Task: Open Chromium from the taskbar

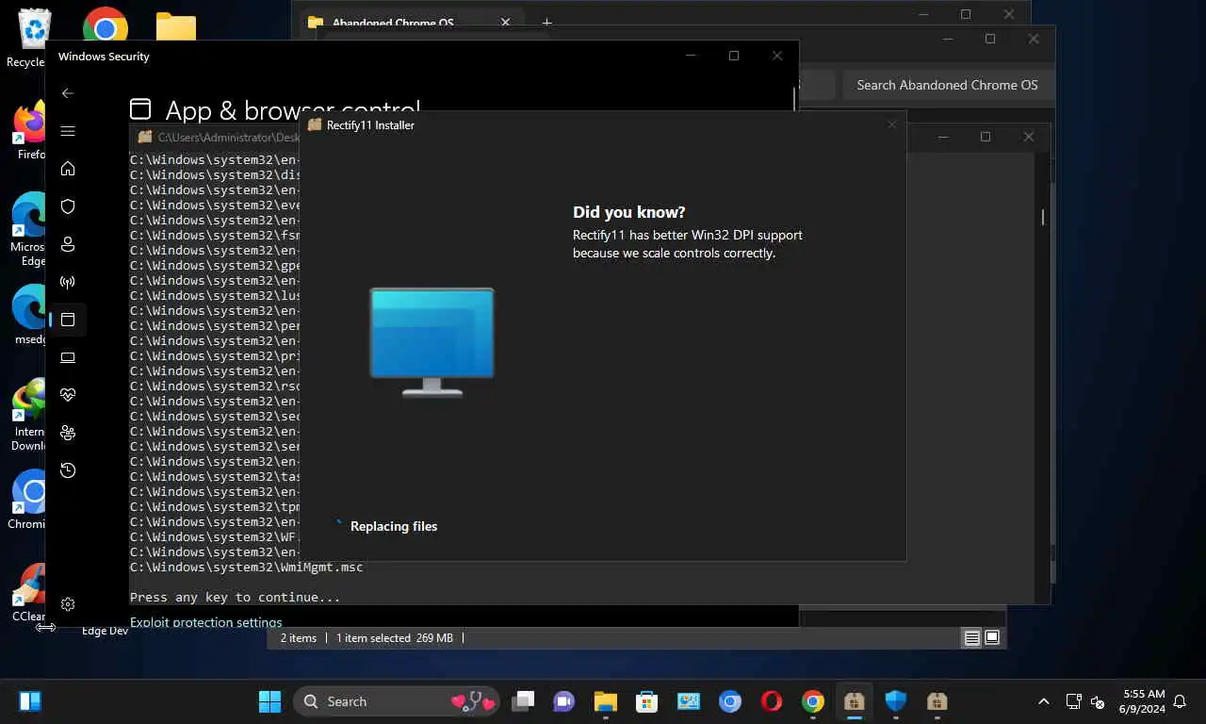Action: coord(730,701)
